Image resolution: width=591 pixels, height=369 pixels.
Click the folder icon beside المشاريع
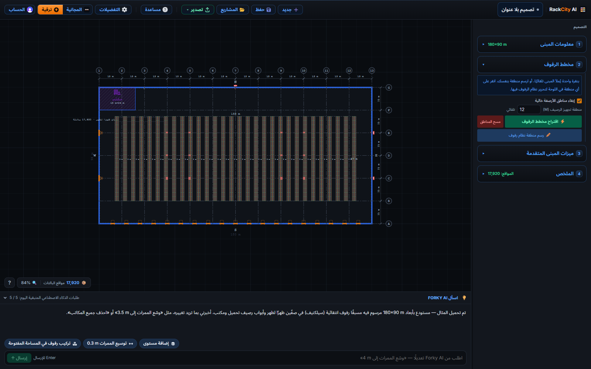click(242, 10)
